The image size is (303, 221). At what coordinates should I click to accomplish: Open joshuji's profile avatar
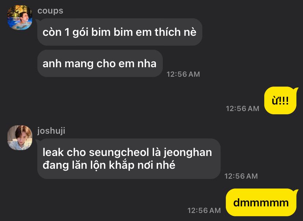coord(20,138)
